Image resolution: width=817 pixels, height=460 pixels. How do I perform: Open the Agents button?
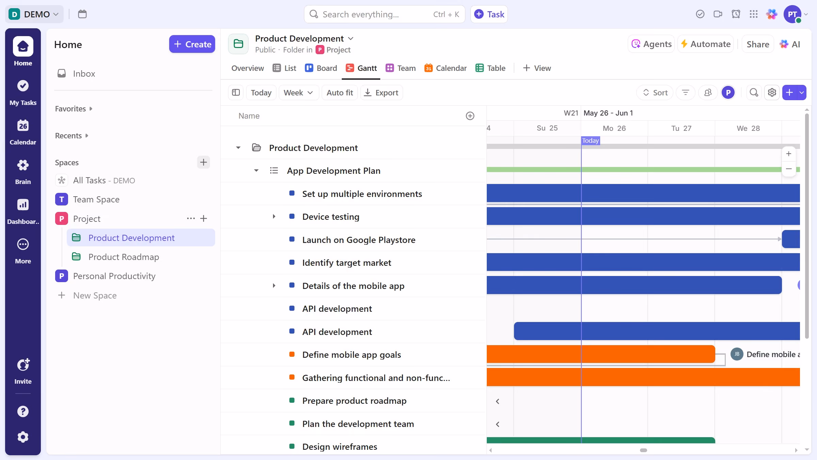tap(651, 44)
